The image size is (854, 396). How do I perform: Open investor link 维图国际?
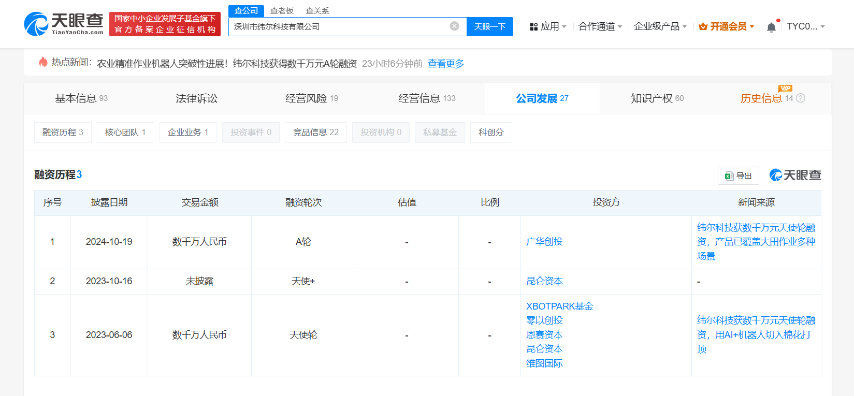pos(544,363)
